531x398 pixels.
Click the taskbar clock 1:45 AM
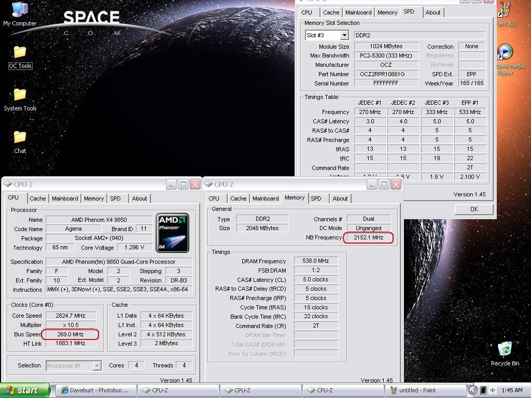tap(512, 390)
